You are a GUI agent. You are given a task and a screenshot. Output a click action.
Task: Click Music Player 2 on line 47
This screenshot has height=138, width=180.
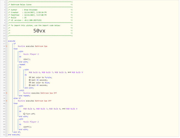[31, 122]
